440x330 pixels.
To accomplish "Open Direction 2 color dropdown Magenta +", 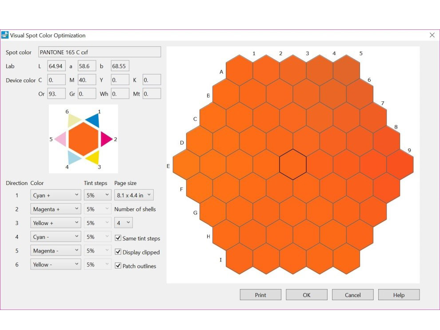I will pyautogui.click(x=56, y=209).
